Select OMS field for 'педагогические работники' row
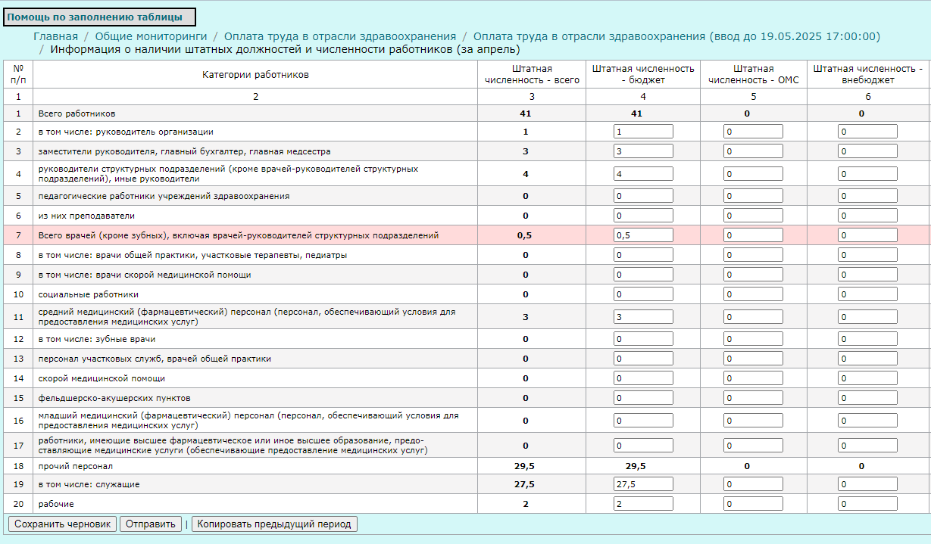Screen dimensions: 931x544 pyautogui.click(x=753, y=196)
